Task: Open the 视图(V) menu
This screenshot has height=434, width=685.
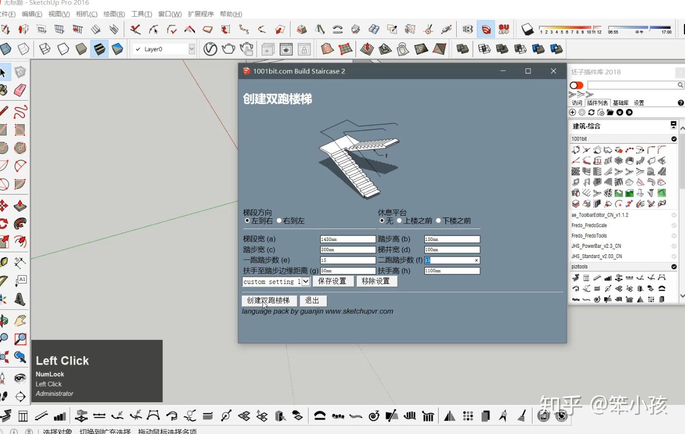Action: [59, 14]
